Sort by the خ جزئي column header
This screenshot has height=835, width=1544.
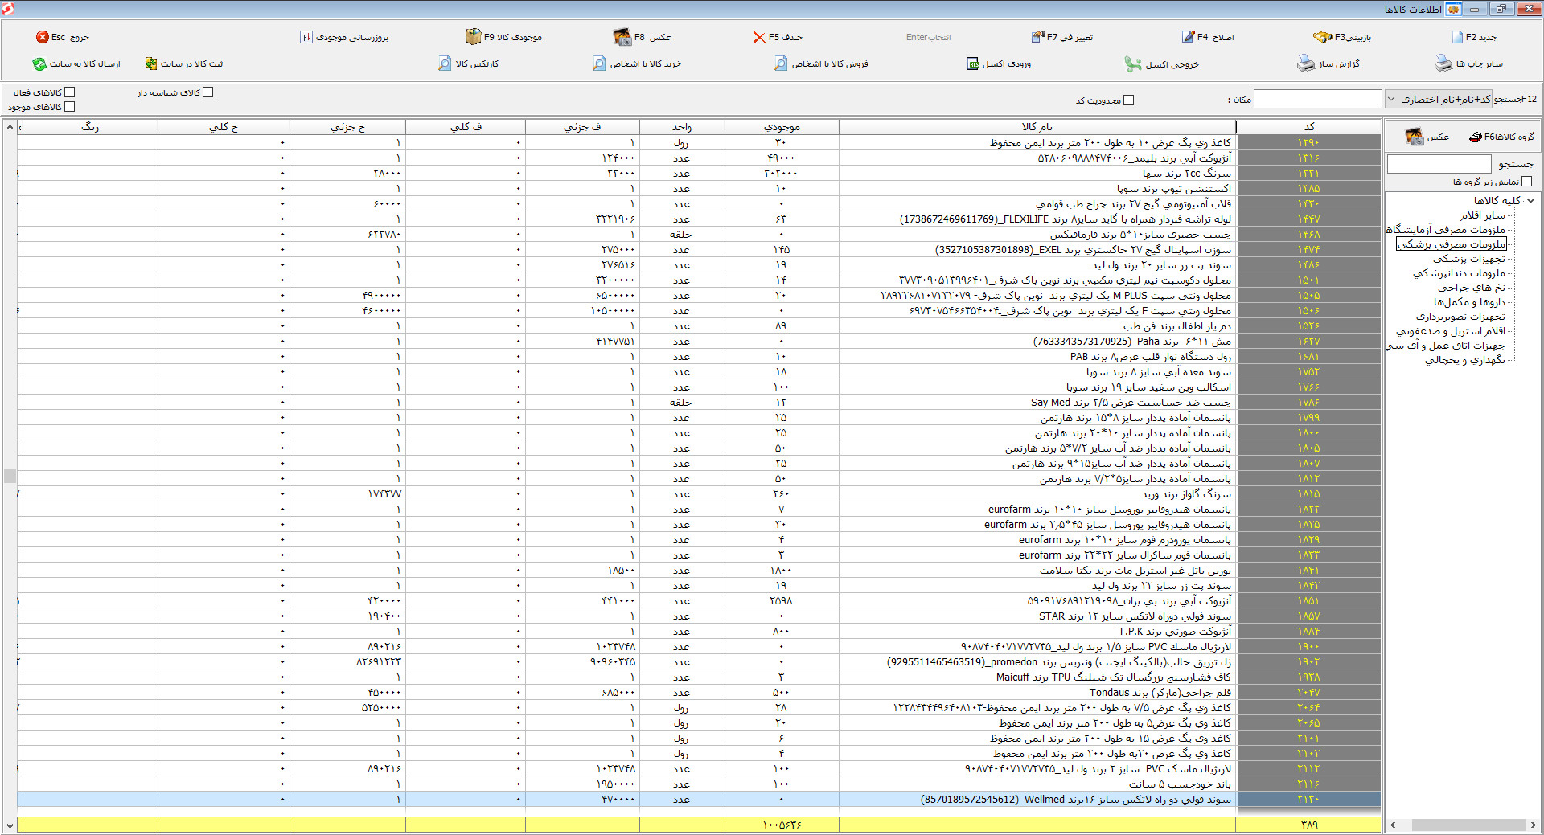click(347, 127)
